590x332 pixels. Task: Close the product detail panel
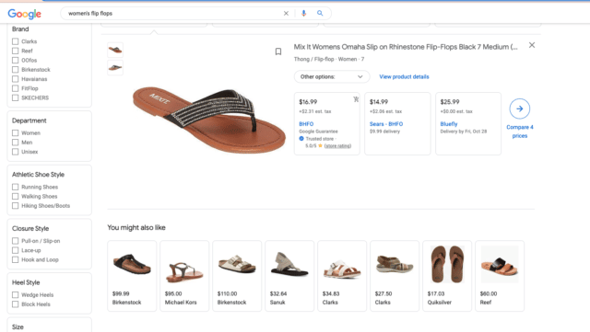pos(532,45)
